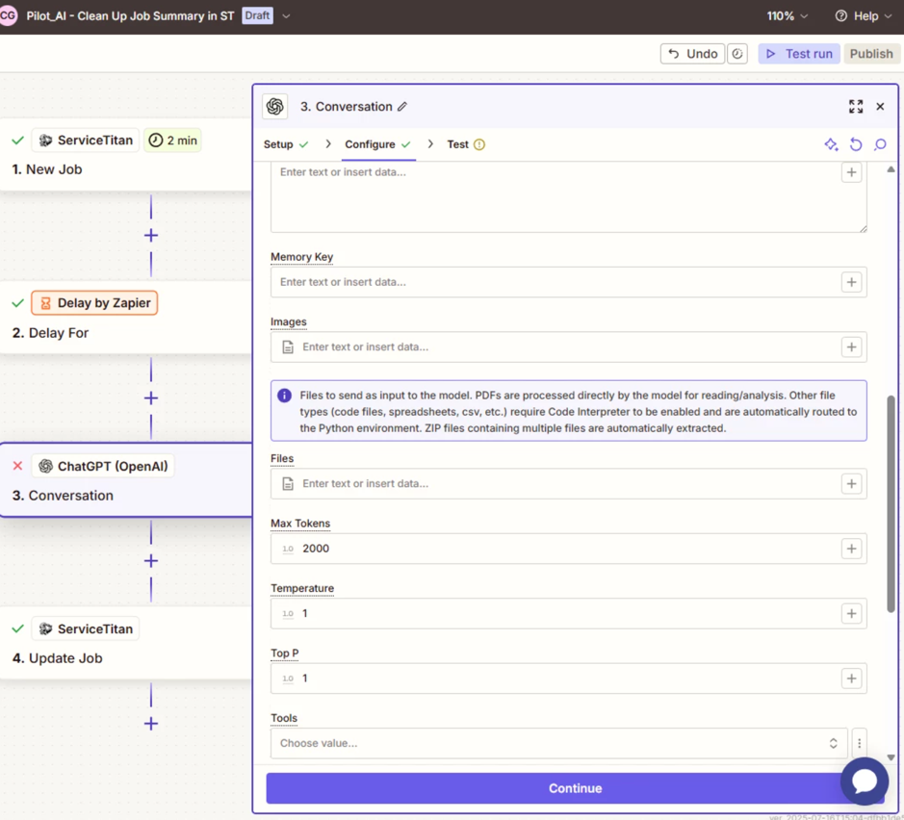904x820 pixels.
Task: Click the Undo button
Action: tap(692, 54)
